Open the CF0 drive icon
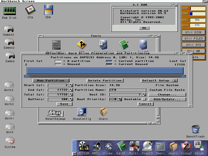This screenshot has height=156, width=208. 30,10
